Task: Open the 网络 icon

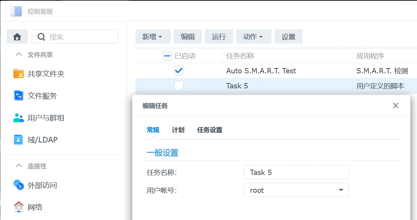Action: point(19,207)
